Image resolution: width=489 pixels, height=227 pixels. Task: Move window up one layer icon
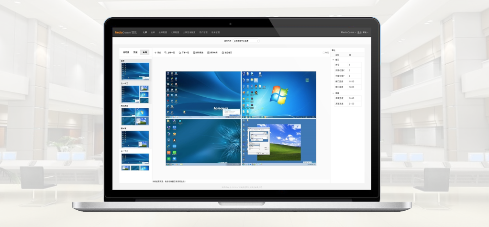click(x=166, y=53)
